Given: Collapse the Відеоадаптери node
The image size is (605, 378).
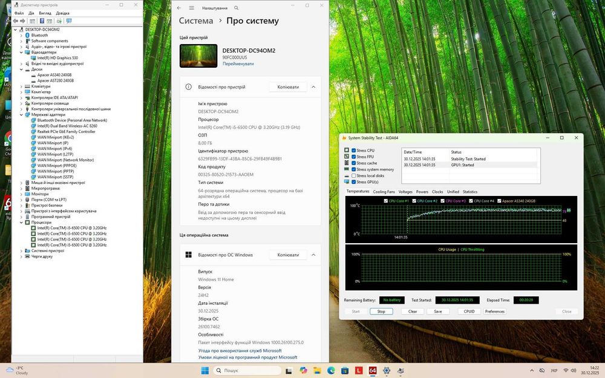Looking at the screenshot, I should [x=21, y=52].
